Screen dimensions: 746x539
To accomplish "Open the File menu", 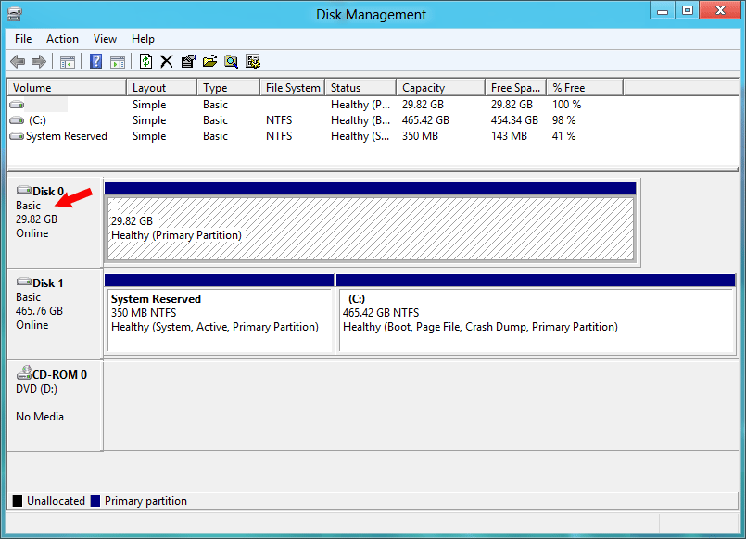I will click(23, 39).
